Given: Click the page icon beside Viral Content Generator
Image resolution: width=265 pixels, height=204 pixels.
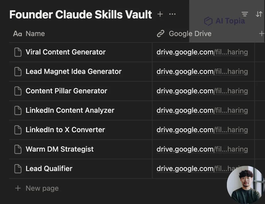Looking at the screenshot, I should point(18,52).
